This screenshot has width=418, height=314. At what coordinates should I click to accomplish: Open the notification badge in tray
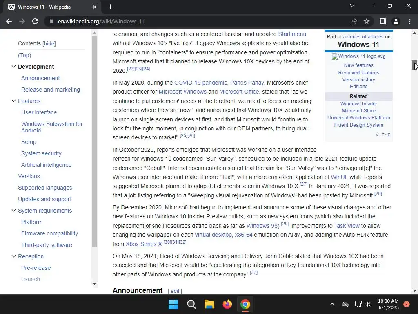point(407,304)
